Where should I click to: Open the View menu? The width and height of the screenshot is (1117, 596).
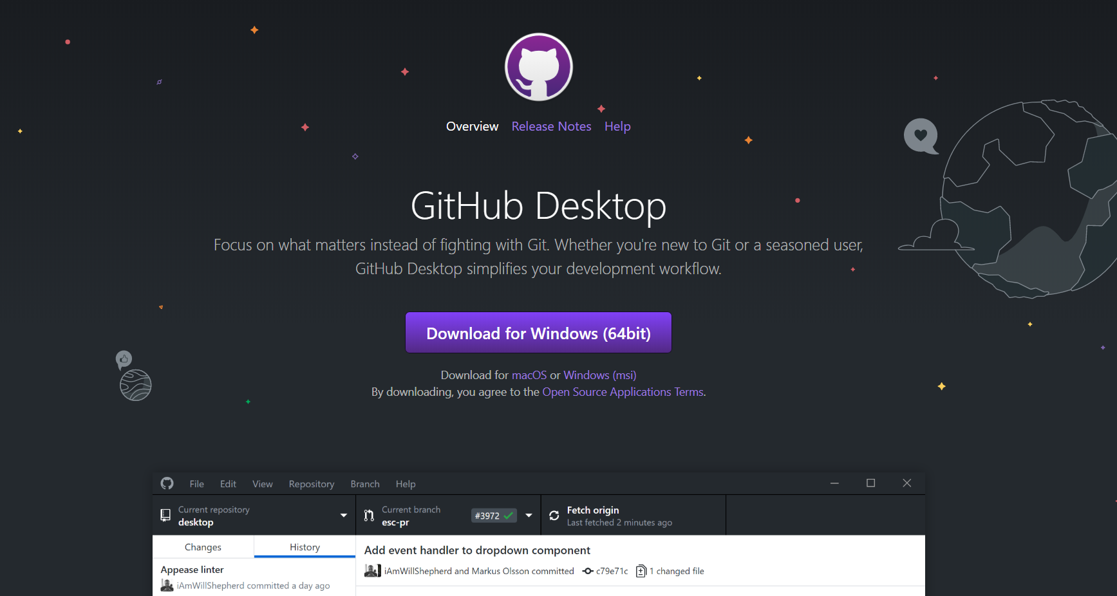tap(263, 484)
